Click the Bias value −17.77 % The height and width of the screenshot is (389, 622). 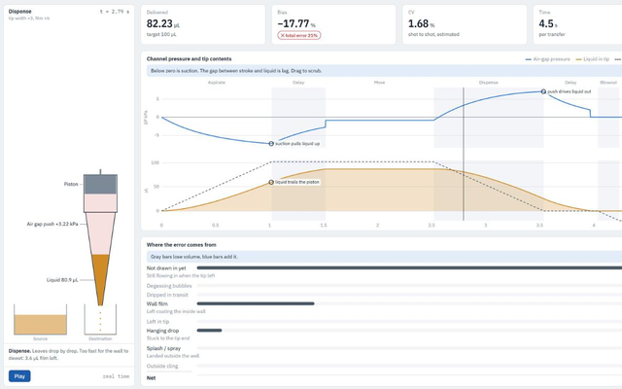296,23
